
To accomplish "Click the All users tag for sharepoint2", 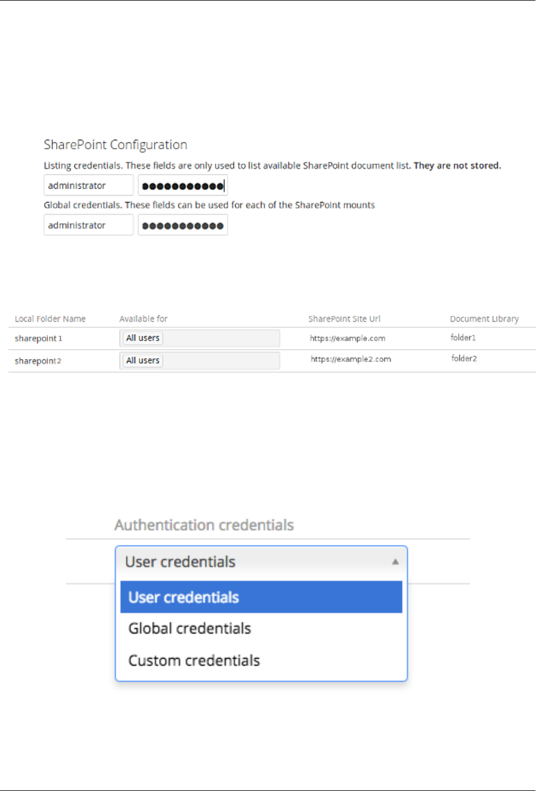I will click(143, 361).
